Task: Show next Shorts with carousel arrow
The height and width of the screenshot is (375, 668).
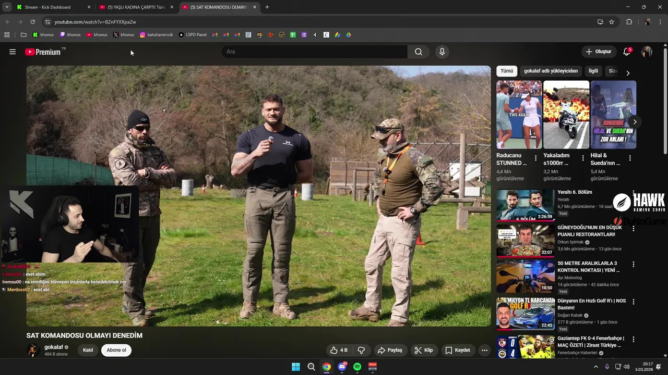Action: 635,122
